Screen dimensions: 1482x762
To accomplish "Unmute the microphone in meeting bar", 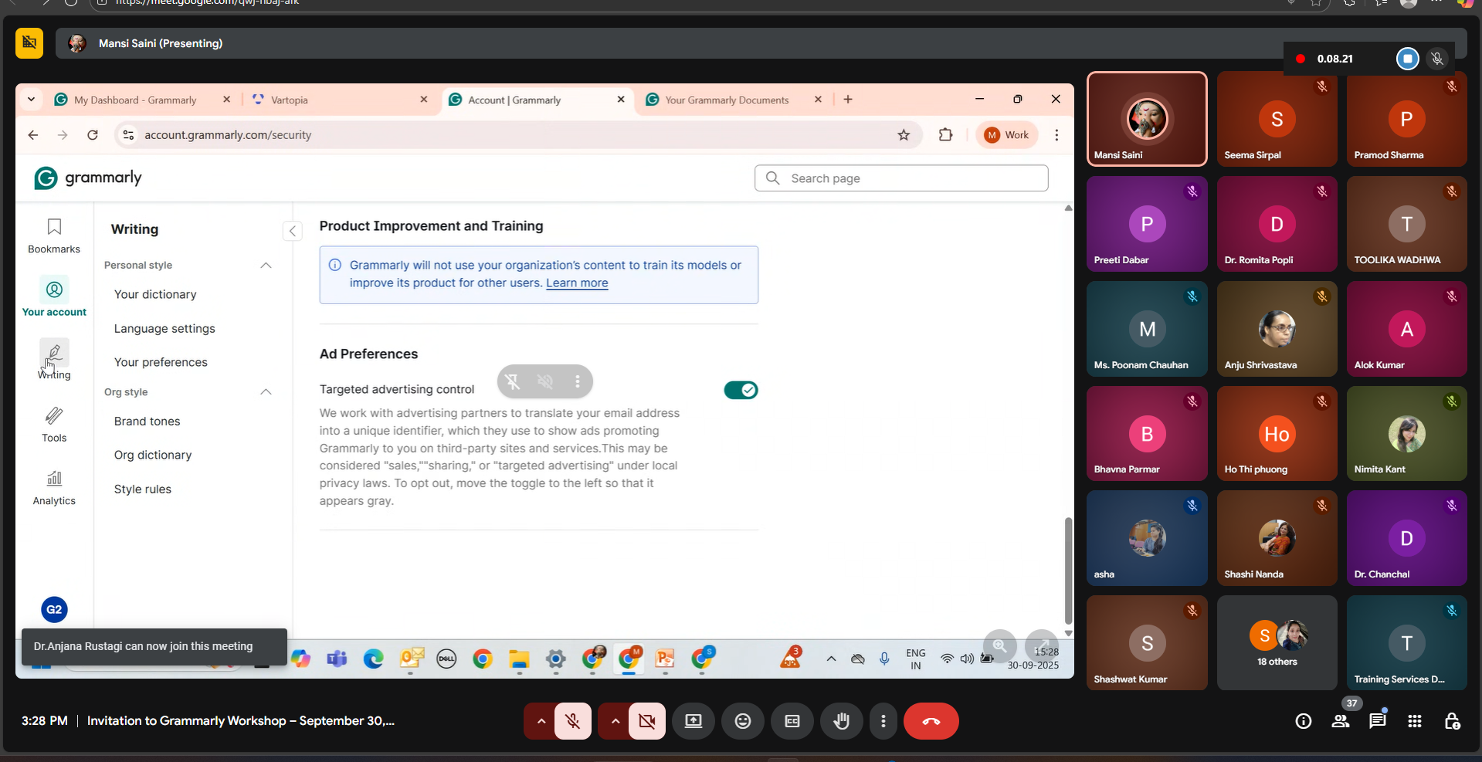I will click(572, 721).
